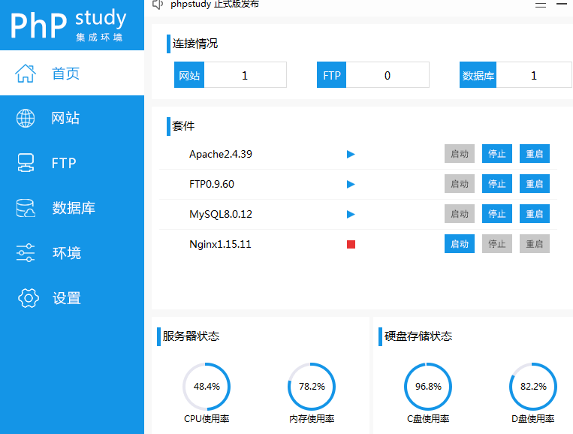Stop FTP0.9.60 service

point(497,184)
